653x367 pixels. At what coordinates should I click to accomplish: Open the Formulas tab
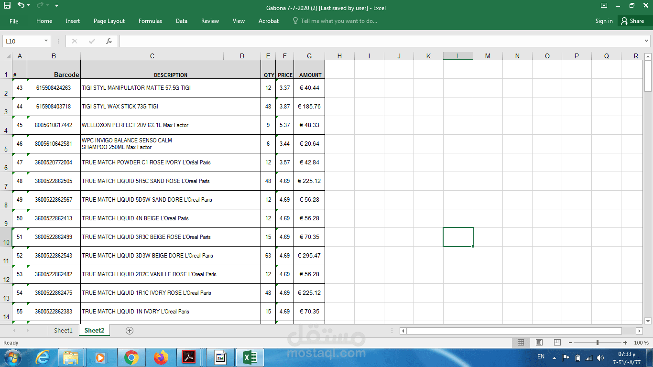coord(150,21)
